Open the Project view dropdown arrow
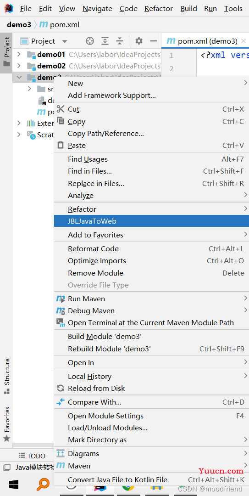 [x=65, y=41]
